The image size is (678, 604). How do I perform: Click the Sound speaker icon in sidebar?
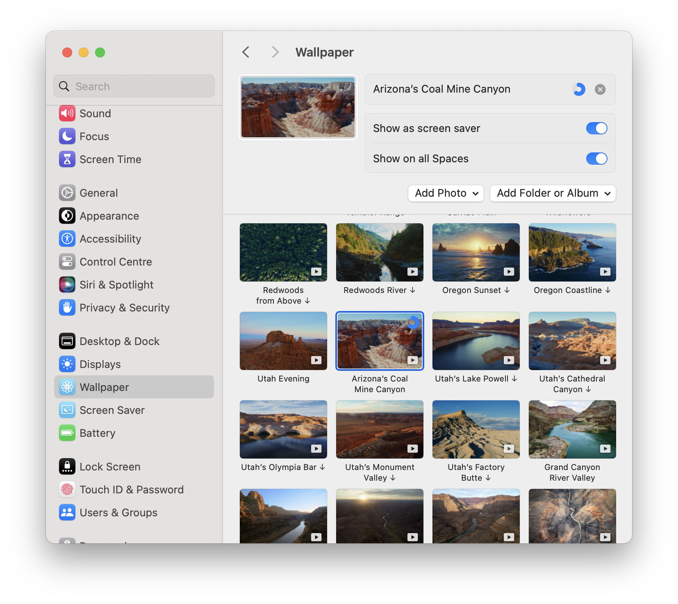(67, 114)
